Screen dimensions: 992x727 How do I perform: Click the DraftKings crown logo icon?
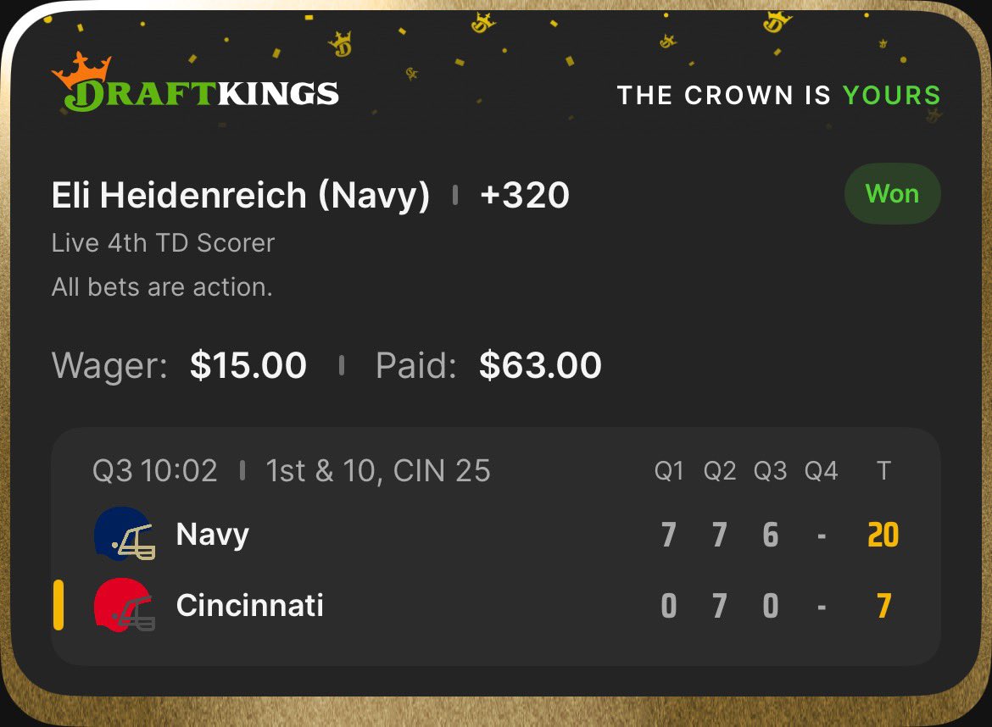[82, 70]
